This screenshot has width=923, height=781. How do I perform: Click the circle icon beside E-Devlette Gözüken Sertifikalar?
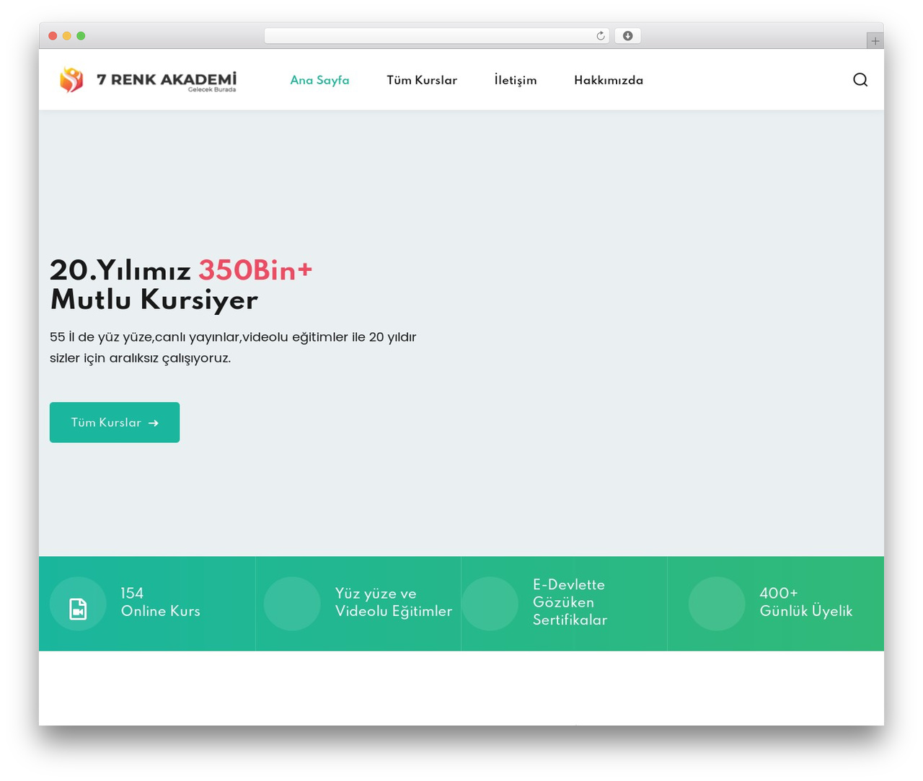point(490,604)
